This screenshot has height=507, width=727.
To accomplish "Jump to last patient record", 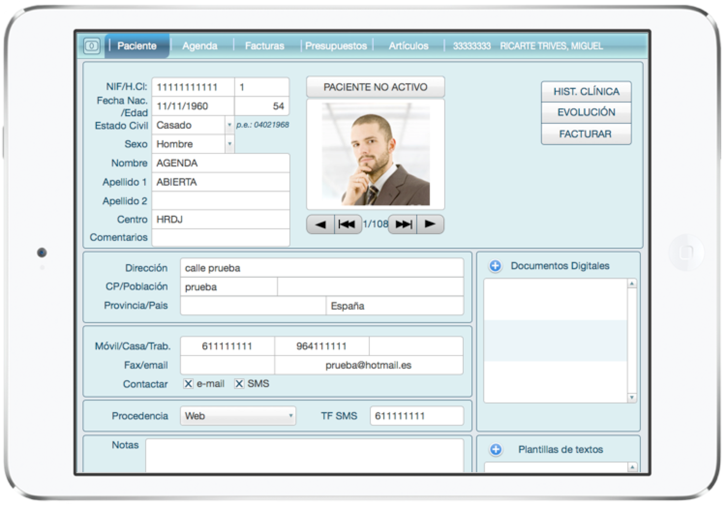I will click(x=403, y=224).
